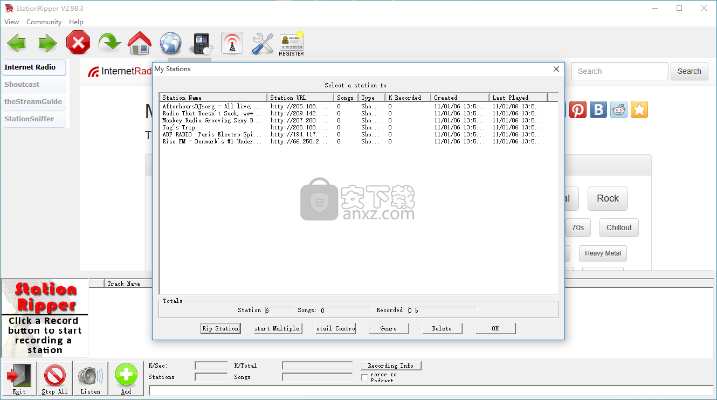Sort by the K Recorded column header
Image resolution: width=717 pixels, height=400 pixels.
coord(408,98)
